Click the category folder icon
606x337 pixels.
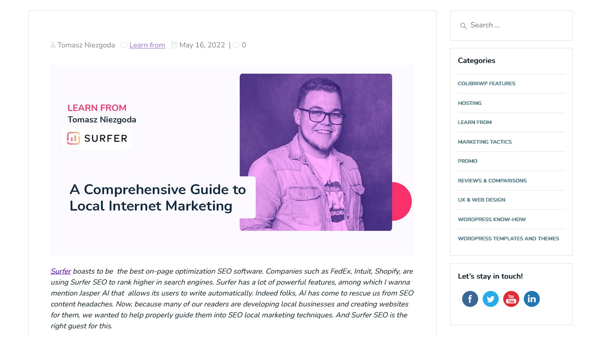(124, 45)
